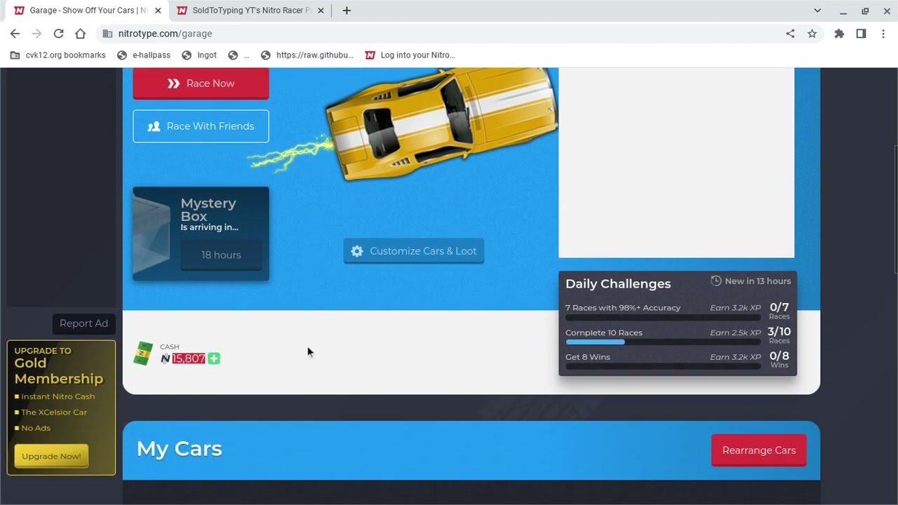
Task: Switch to the SoldToTyping YT's Nitro Racer tab
Action: [x=250, y=11]
